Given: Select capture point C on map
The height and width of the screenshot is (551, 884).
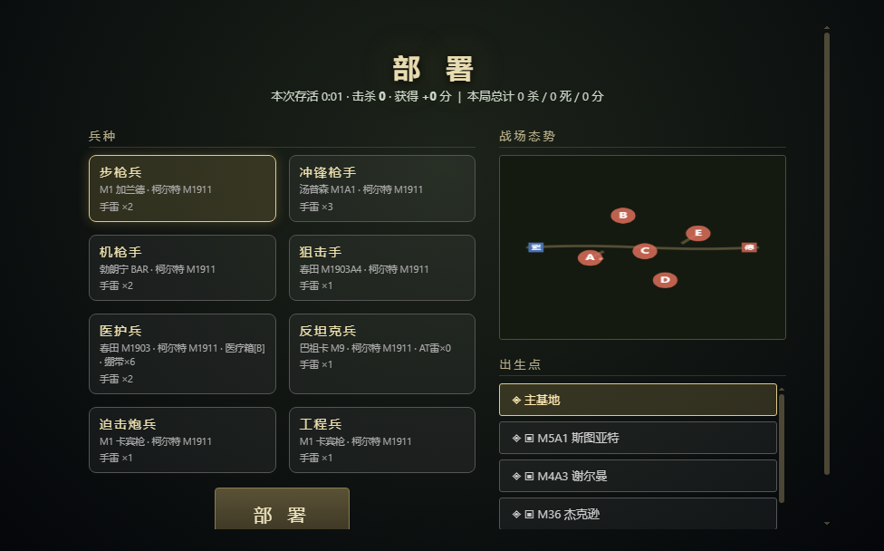Looking at the screenshot, I should click(644, 251).
